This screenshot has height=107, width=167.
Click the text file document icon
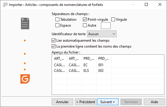coord(25,23)
